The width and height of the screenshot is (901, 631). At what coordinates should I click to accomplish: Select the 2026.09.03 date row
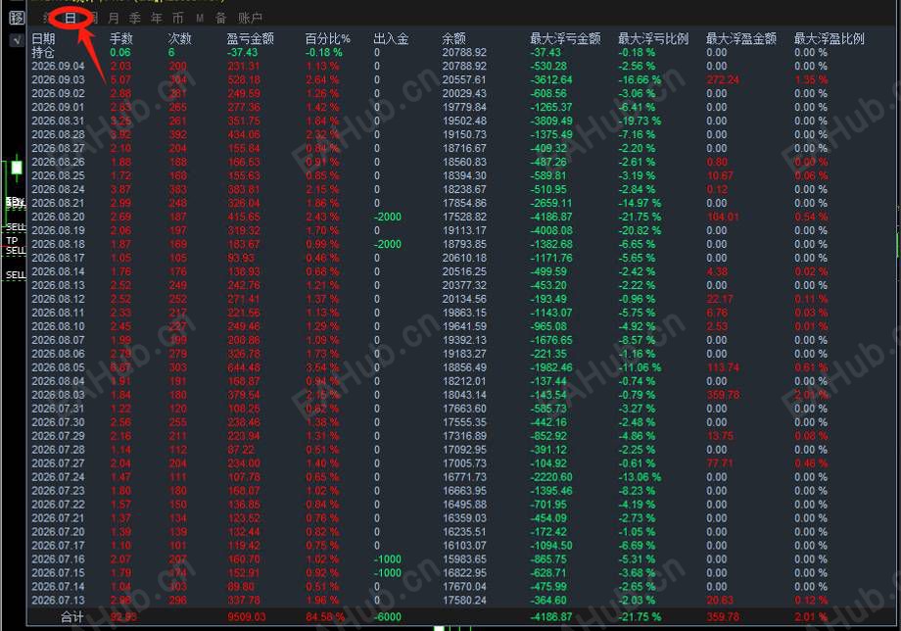(58, 80)
